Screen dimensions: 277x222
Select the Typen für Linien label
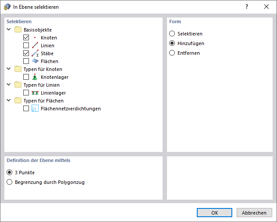coord(42,85)
